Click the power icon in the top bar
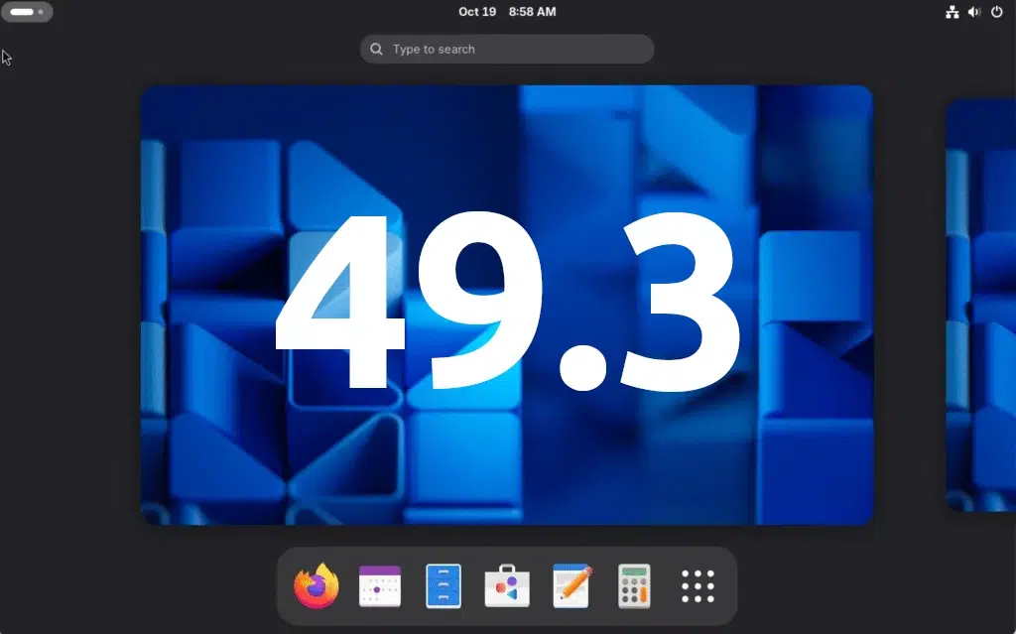 tap(997, 12)
